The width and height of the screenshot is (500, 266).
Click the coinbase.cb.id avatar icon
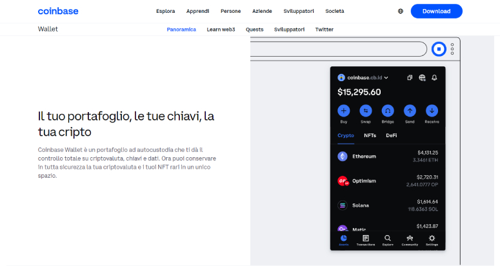coord(341,78)
